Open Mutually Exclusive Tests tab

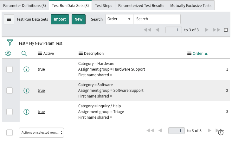[x=191, y=6]
